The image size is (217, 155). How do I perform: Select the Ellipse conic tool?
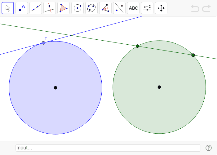(91, 8)
